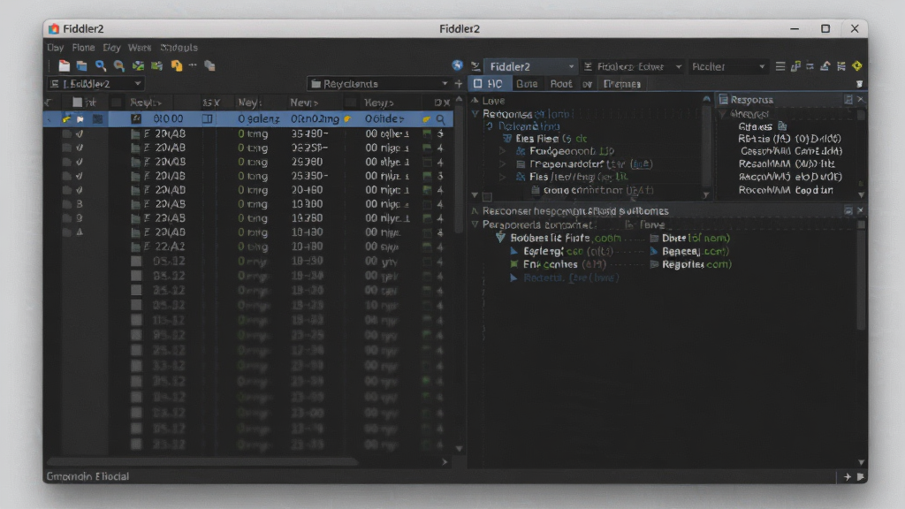Click the Heyy column header
Viewport: 905px width, 509px height.
point(379,103)
